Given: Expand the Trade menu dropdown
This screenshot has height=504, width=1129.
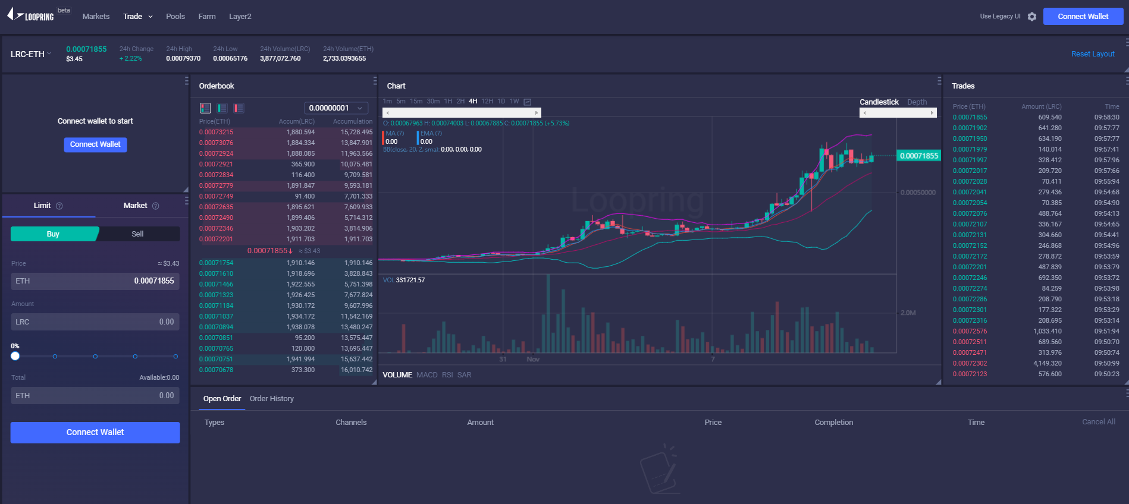Looking at the screenshot, I should 138,17.
